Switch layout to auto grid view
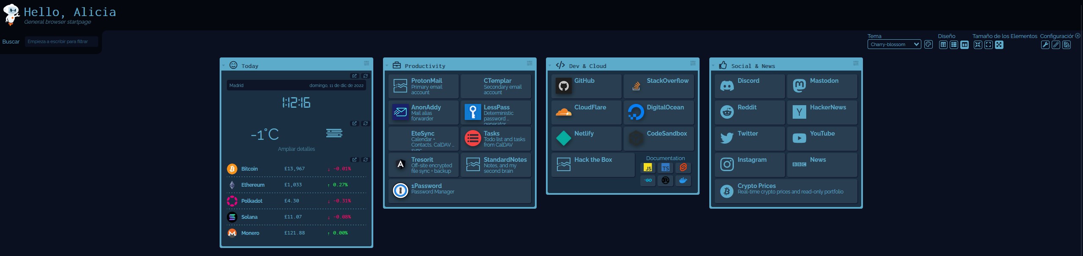Image resolution: width=1083 pixels, height=256 pixels. tap(943, 45)
